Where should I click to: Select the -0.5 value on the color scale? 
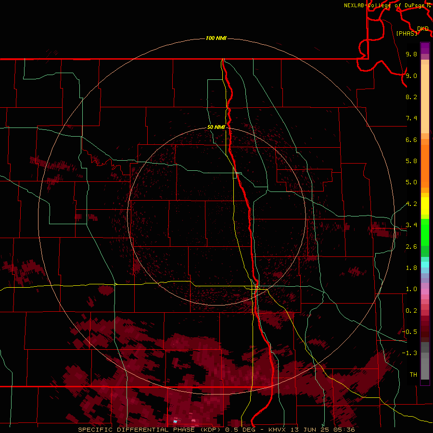(409, 332)
